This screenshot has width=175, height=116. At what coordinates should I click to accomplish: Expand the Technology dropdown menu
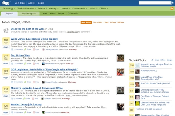pos(9,8)
